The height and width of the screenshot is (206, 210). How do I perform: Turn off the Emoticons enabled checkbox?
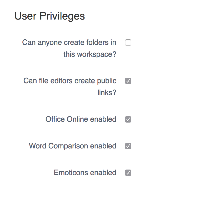pyautogui.click(x=128, y=173)
